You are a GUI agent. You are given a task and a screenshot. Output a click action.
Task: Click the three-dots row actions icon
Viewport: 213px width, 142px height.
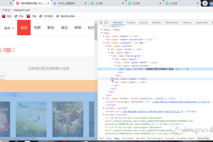pos(99,69)
